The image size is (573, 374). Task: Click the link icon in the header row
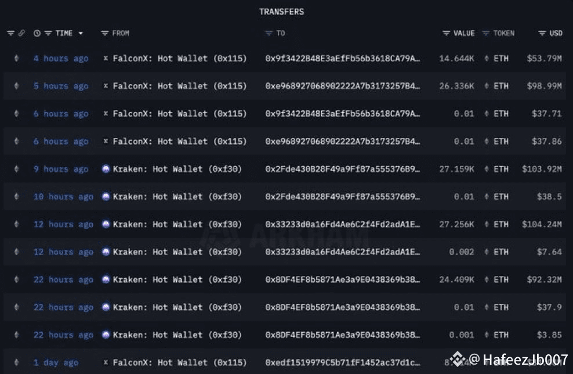[21, 33]
